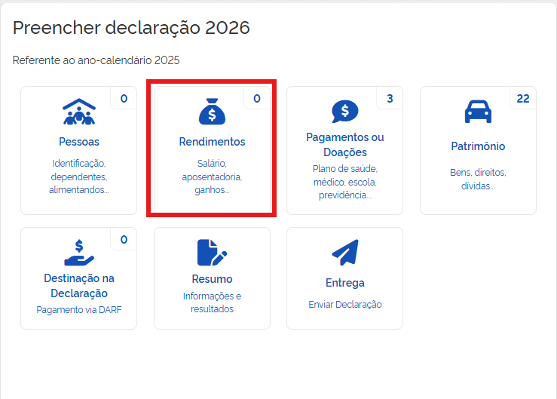Click the car icon for Patrimônio
The height and width of the screenshot is (399, 557).
tap(478, 112)
